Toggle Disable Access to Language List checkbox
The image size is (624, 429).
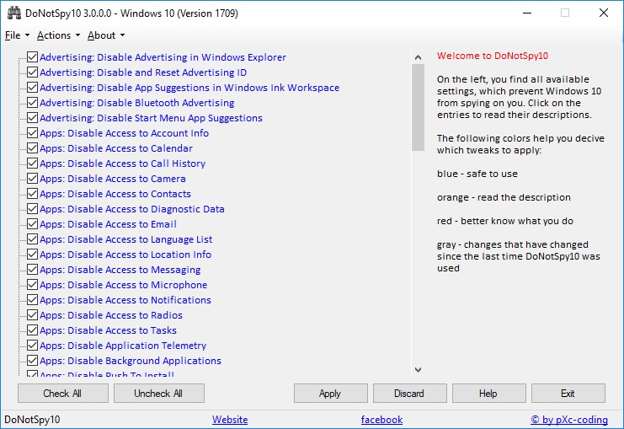pos(33,239)
